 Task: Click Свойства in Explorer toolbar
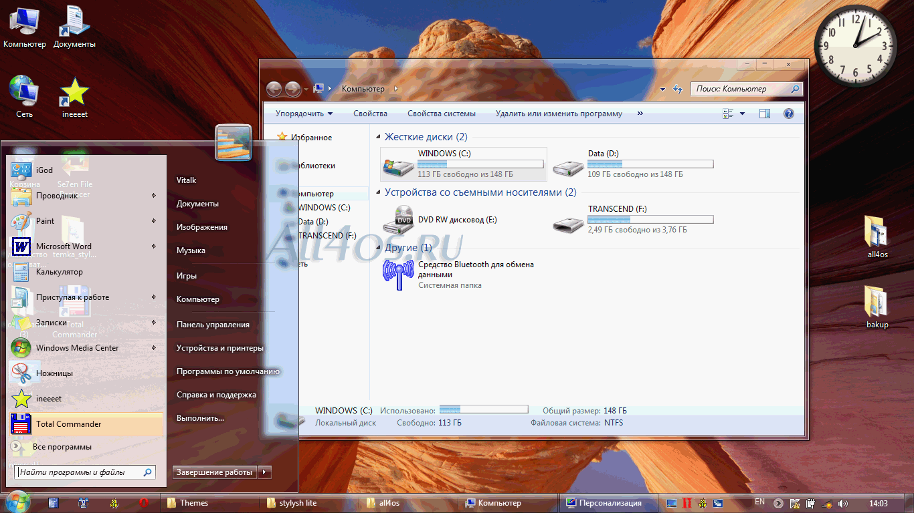(x=371, y=114)
